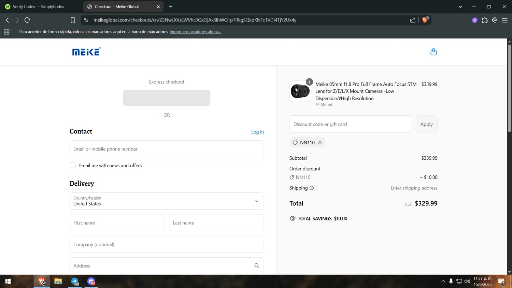Viewport: 512px width, 288px height.
Task: Click the FE Mount variant label
Action: pos(324,105)
